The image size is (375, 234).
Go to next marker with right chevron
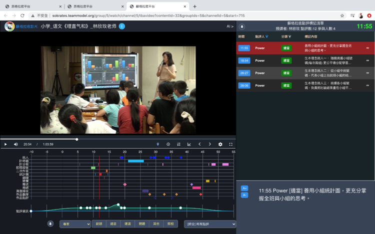(209, 144)
